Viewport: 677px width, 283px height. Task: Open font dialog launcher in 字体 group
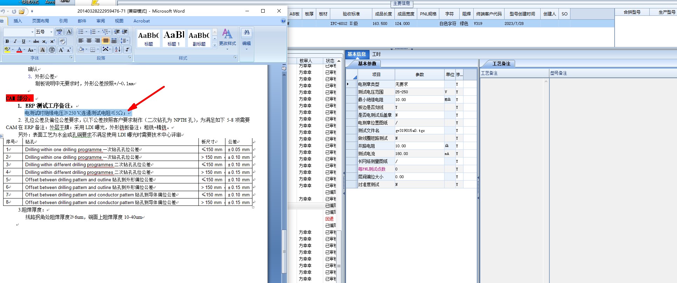pos(71,58)
